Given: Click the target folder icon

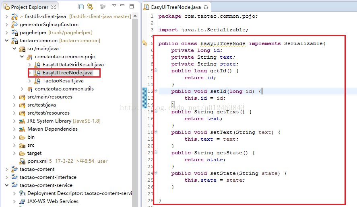Looking at the screenshot, I should [22, 153].
